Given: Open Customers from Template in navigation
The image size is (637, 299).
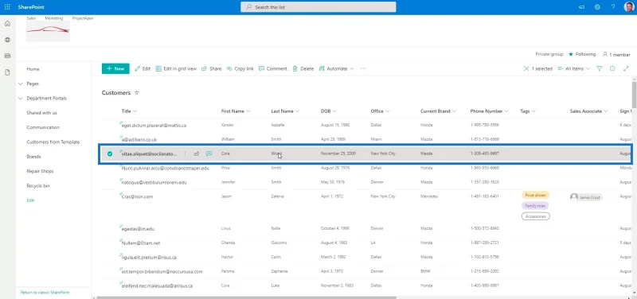Looking at the screenshot, I should tap(53, 142).
